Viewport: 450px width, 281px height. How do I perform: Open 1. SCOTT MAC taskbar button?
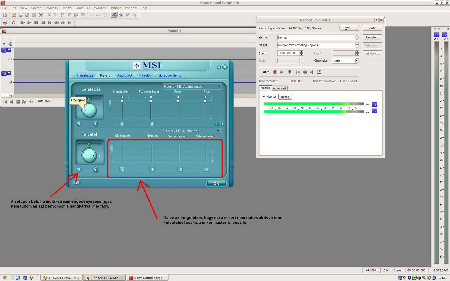61,278
